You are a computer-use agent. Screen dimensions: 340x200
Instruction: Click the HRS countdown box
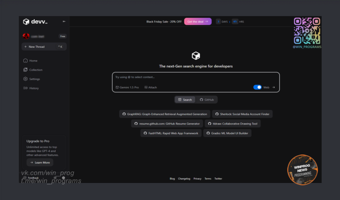click(235, 22)
